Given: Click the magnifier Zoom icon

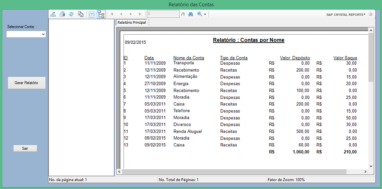Looking at the screenshot, I should click(x=199, y=14).
